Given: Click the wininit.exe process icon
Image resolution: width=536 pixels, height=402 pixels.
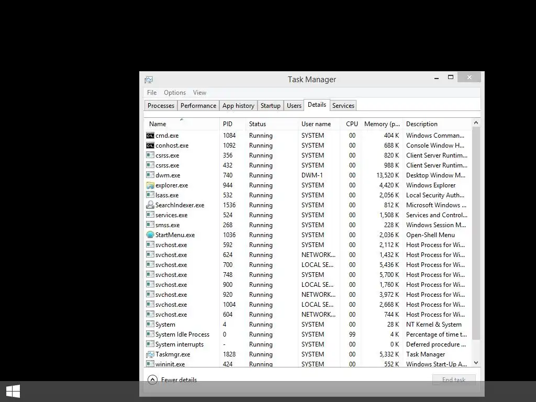Looking at the screenshot, I should [x=150, y=364].
